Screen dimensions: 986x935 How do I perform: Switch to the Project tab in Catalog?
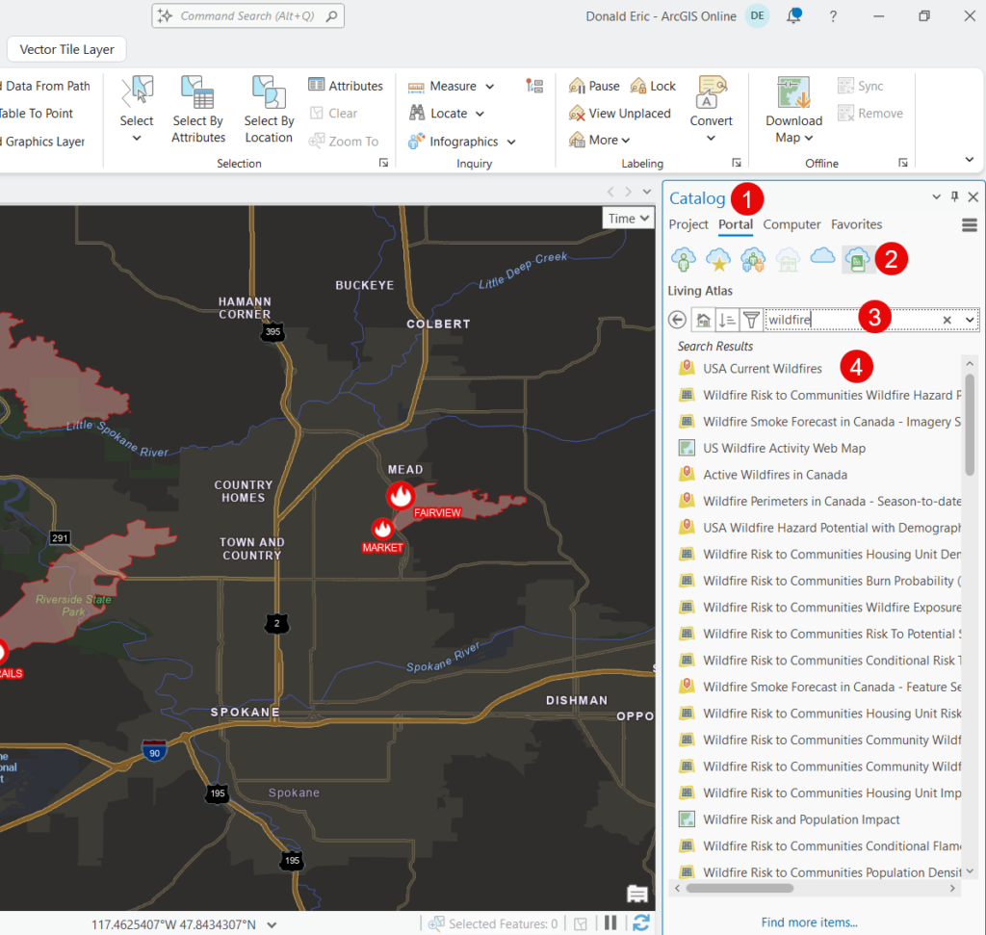[x=688, y=224]
